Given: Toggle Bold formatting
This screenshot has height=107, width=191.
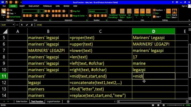Looking at the screenshot, I should 24,15.
